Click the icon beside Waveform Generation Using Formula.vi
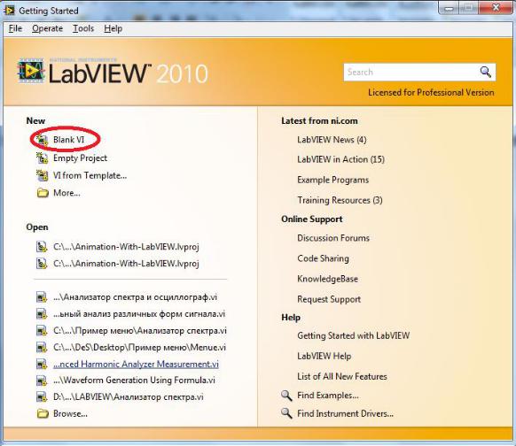This screenshot has height=446, width=516. tap(42, 381)
